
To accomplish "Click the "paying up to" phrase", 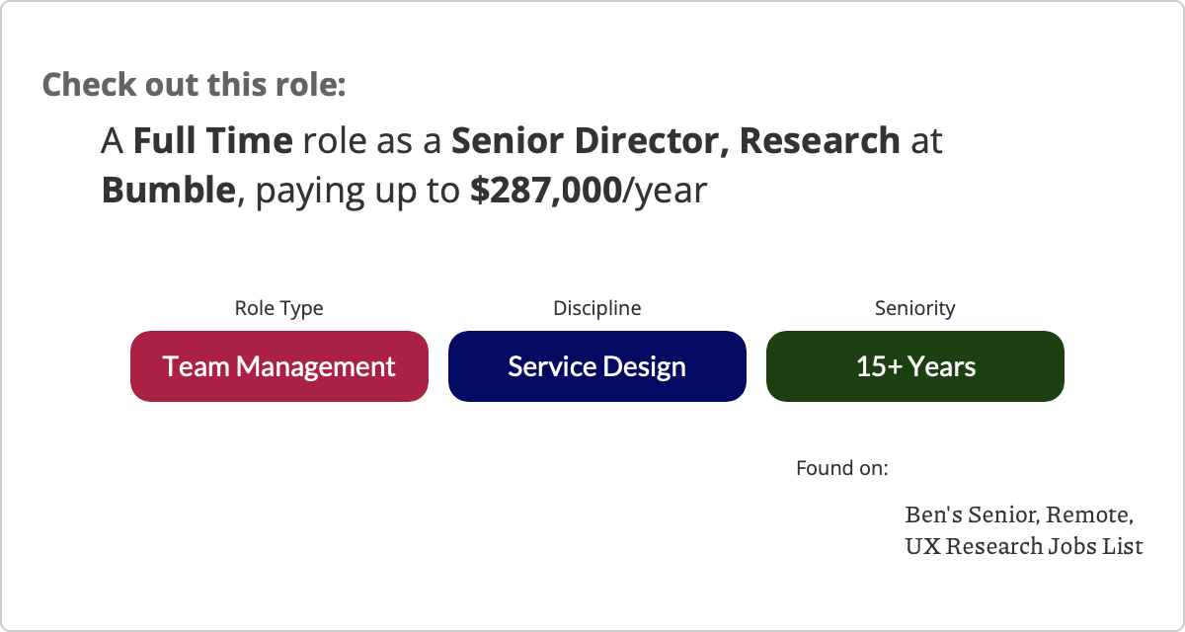I will [357, 190].
